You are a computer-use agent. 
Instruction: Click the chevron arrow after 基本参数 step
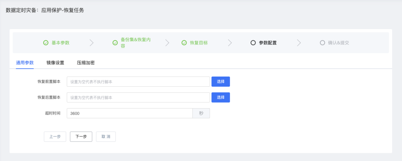92,43
